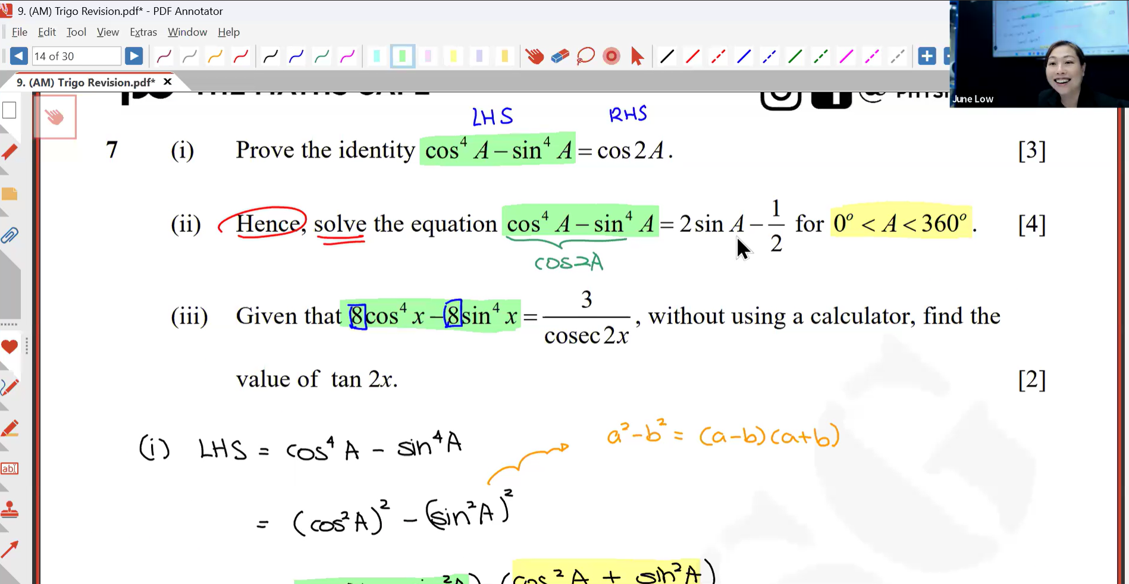Viewport: 1129px width, 584px height.
Task: Click the blank page icon in sidebar
Action: click(10, 110)
